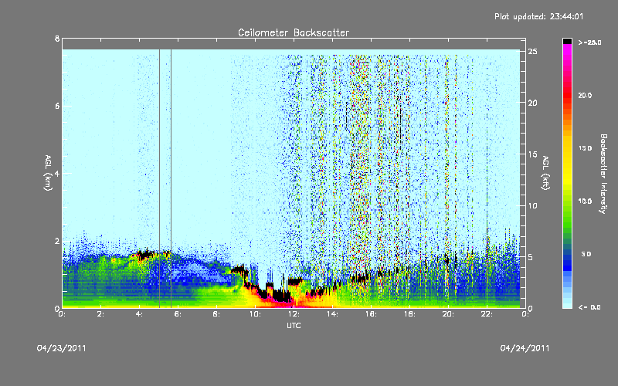Screen dimensions: 618x386
Task: Click the end date 04/24/2011 label
Action: [x=525, y=348]
